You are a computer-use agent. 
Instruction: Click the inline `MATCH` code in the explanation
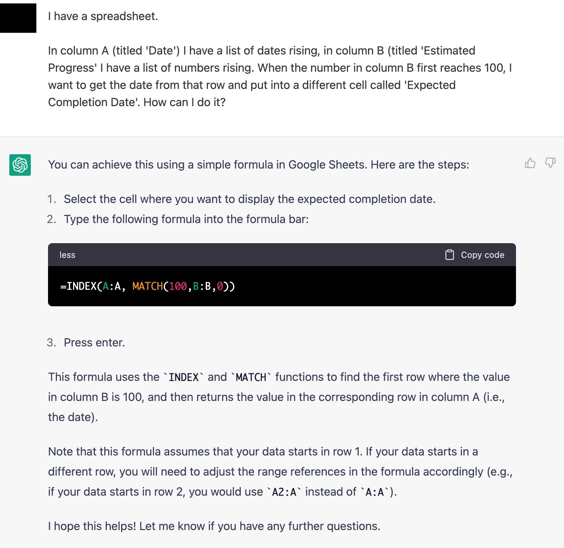point(251,377)
